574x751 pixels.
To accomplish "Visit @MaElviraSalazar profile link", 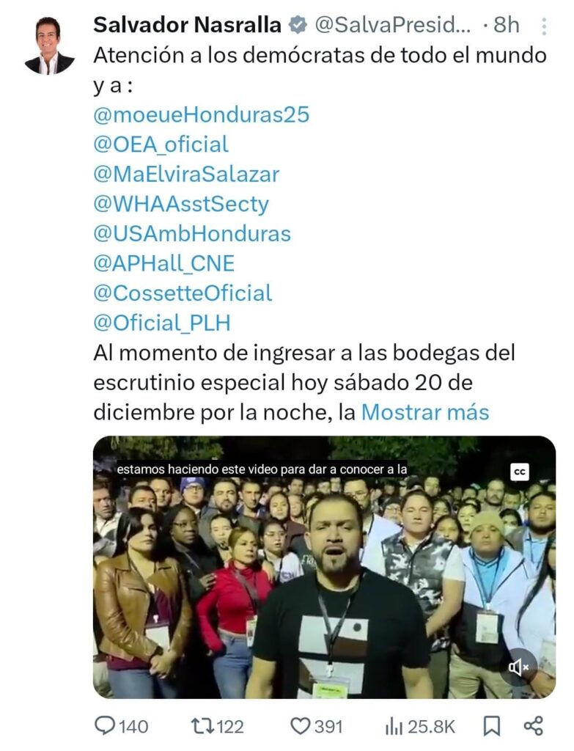I will [186, 175].
